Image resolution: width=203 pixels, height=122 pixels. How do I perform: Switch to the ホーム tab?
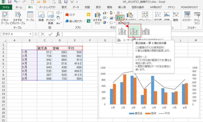pyautogui.click(x=19, y=7)
